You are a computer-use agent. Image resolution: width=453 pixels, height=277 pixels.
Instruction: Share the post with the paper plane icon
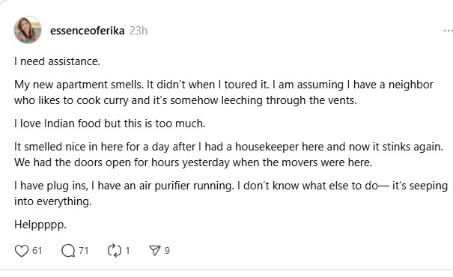(x=155, y=251)
